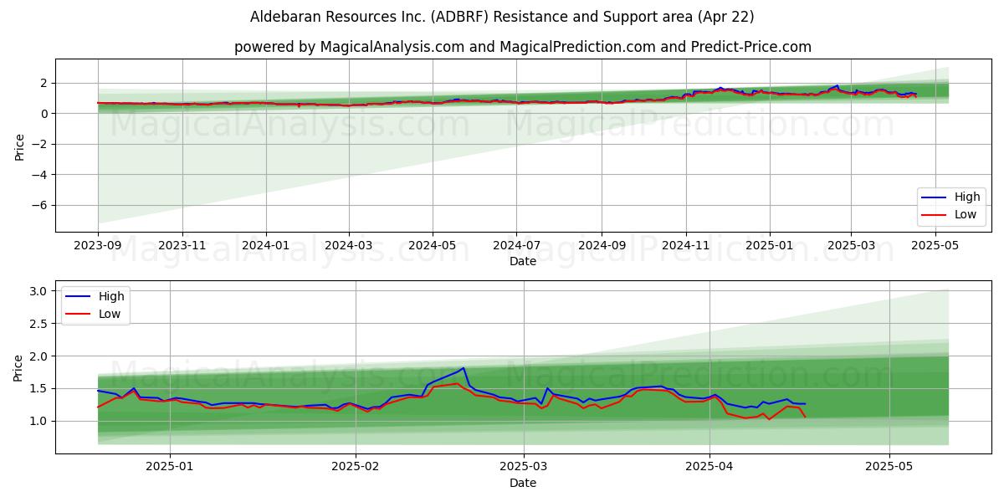Click 'High' in the top chart legend
Viewport: 1004px width, 502px height.
(x=967, y=197)
